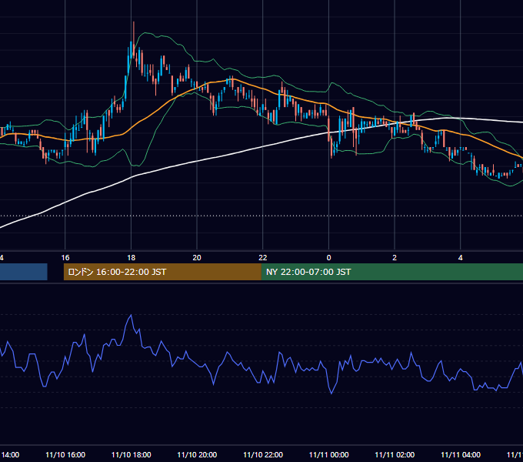The width and height of the screenshot is (523, 462).
Task: Click the date label 11/10 18:00
Action: coord(131,454)
